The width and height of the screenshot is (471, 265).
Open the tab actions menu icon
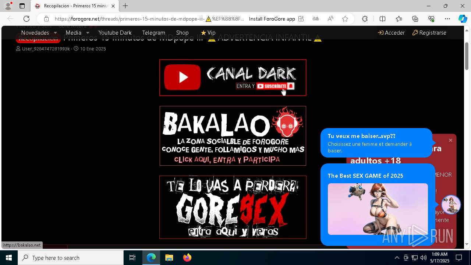click(22, 6)
